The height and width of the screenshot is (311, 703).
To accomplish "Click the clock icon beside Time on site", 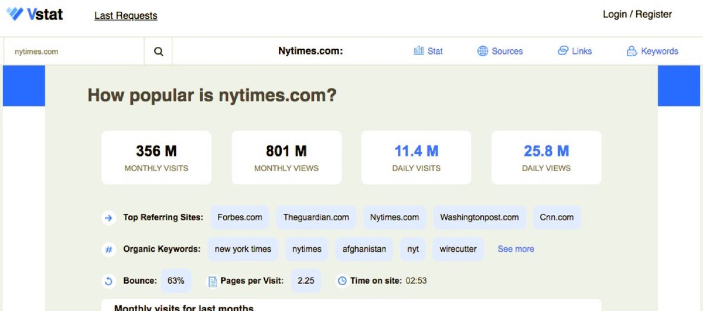I will coord(342,281).
